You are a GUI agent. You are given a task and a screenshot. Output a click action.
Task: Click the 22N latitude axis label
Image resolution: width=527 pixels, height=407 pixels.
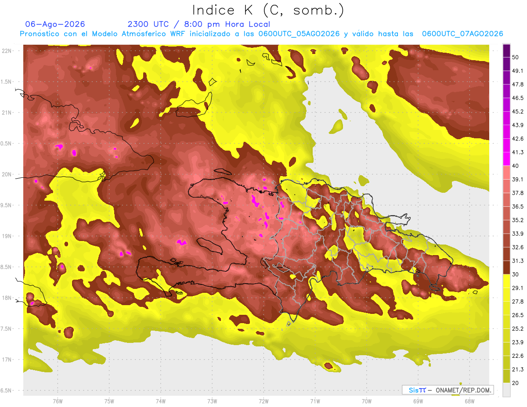[7, 51]
